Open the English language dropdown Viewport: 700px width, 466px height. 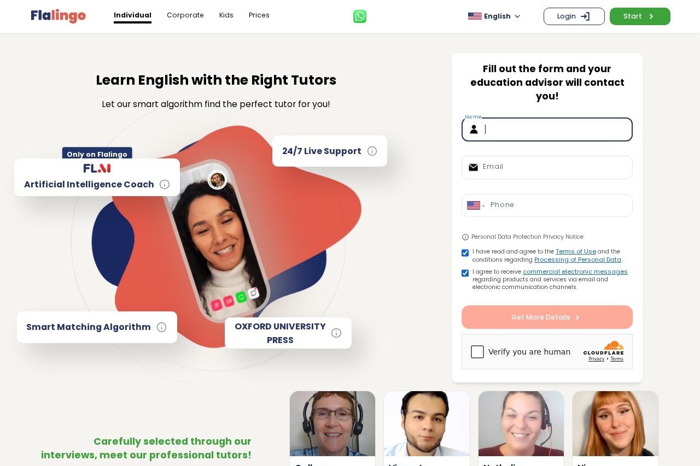click(x=494, y=16)
